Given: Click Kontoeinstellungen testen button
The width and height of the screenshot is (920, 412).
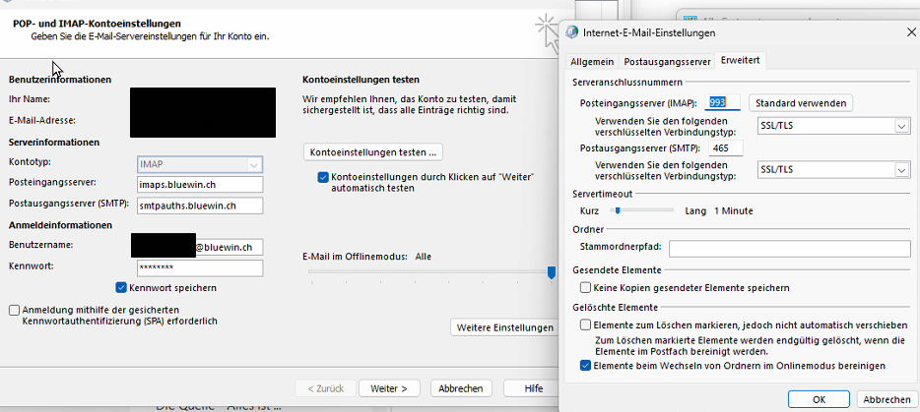Looking at the screenshot, I should point(373,152).
